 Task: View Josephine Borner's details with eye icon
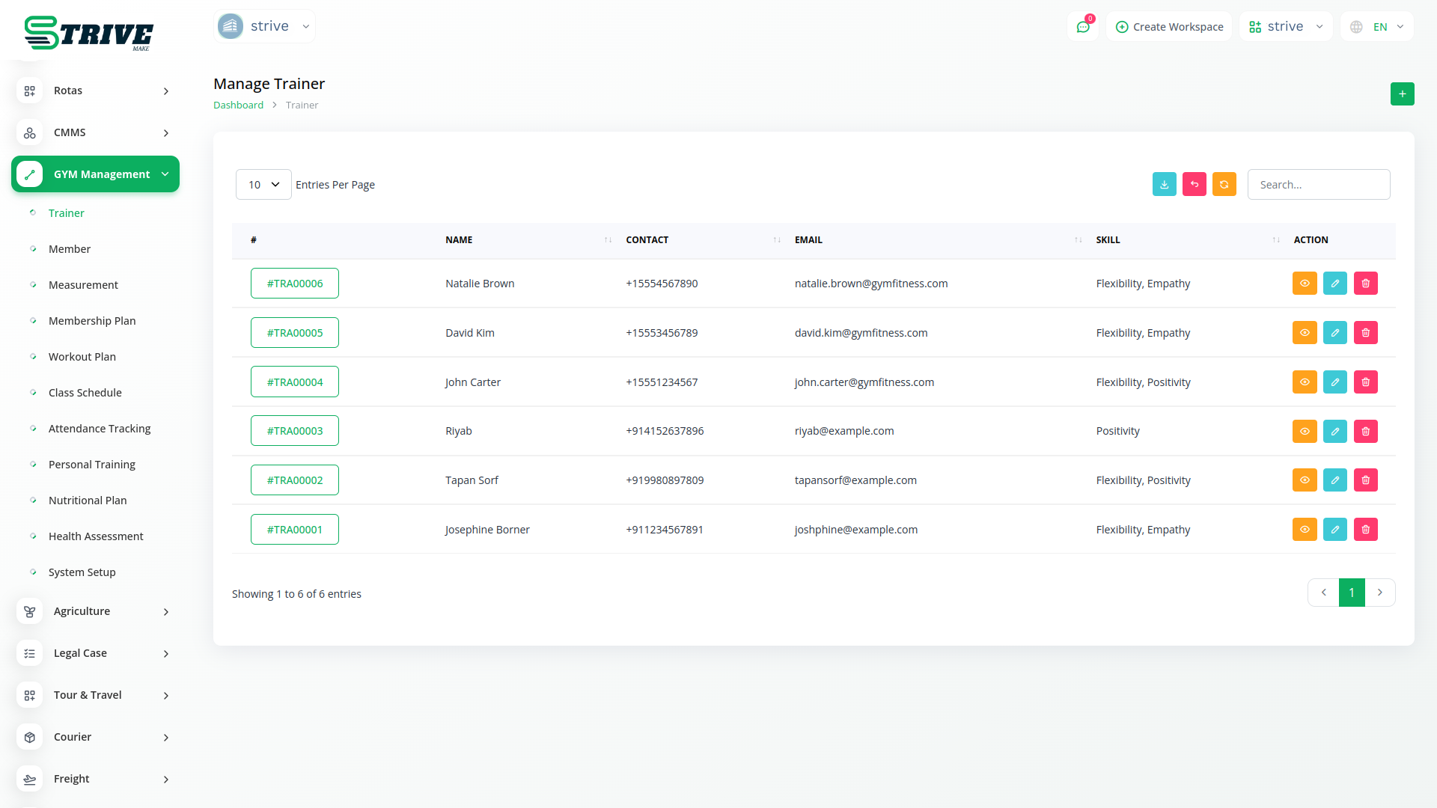pos(1304,530)
